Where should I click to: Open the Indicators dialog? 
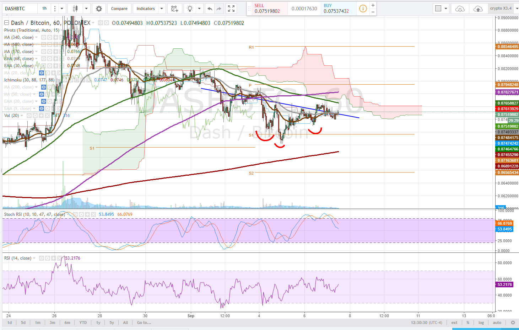(146, 9)
